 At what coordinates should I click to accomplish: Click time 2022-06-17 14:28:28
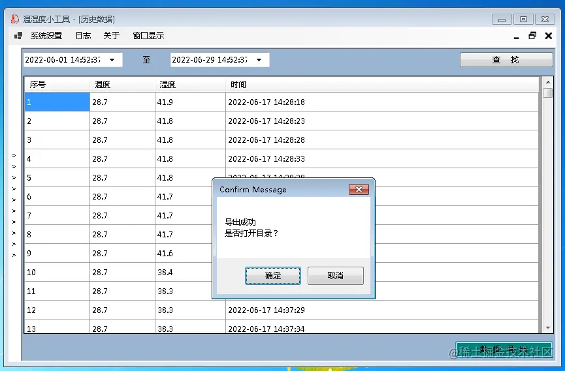pyautogui.click(x=266, y=140)
